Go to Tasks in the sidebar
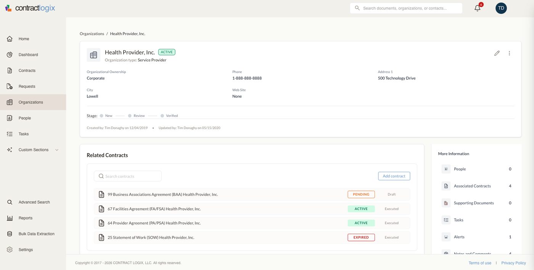Viewport: 534px width, 270px height. tap(33, 134)
